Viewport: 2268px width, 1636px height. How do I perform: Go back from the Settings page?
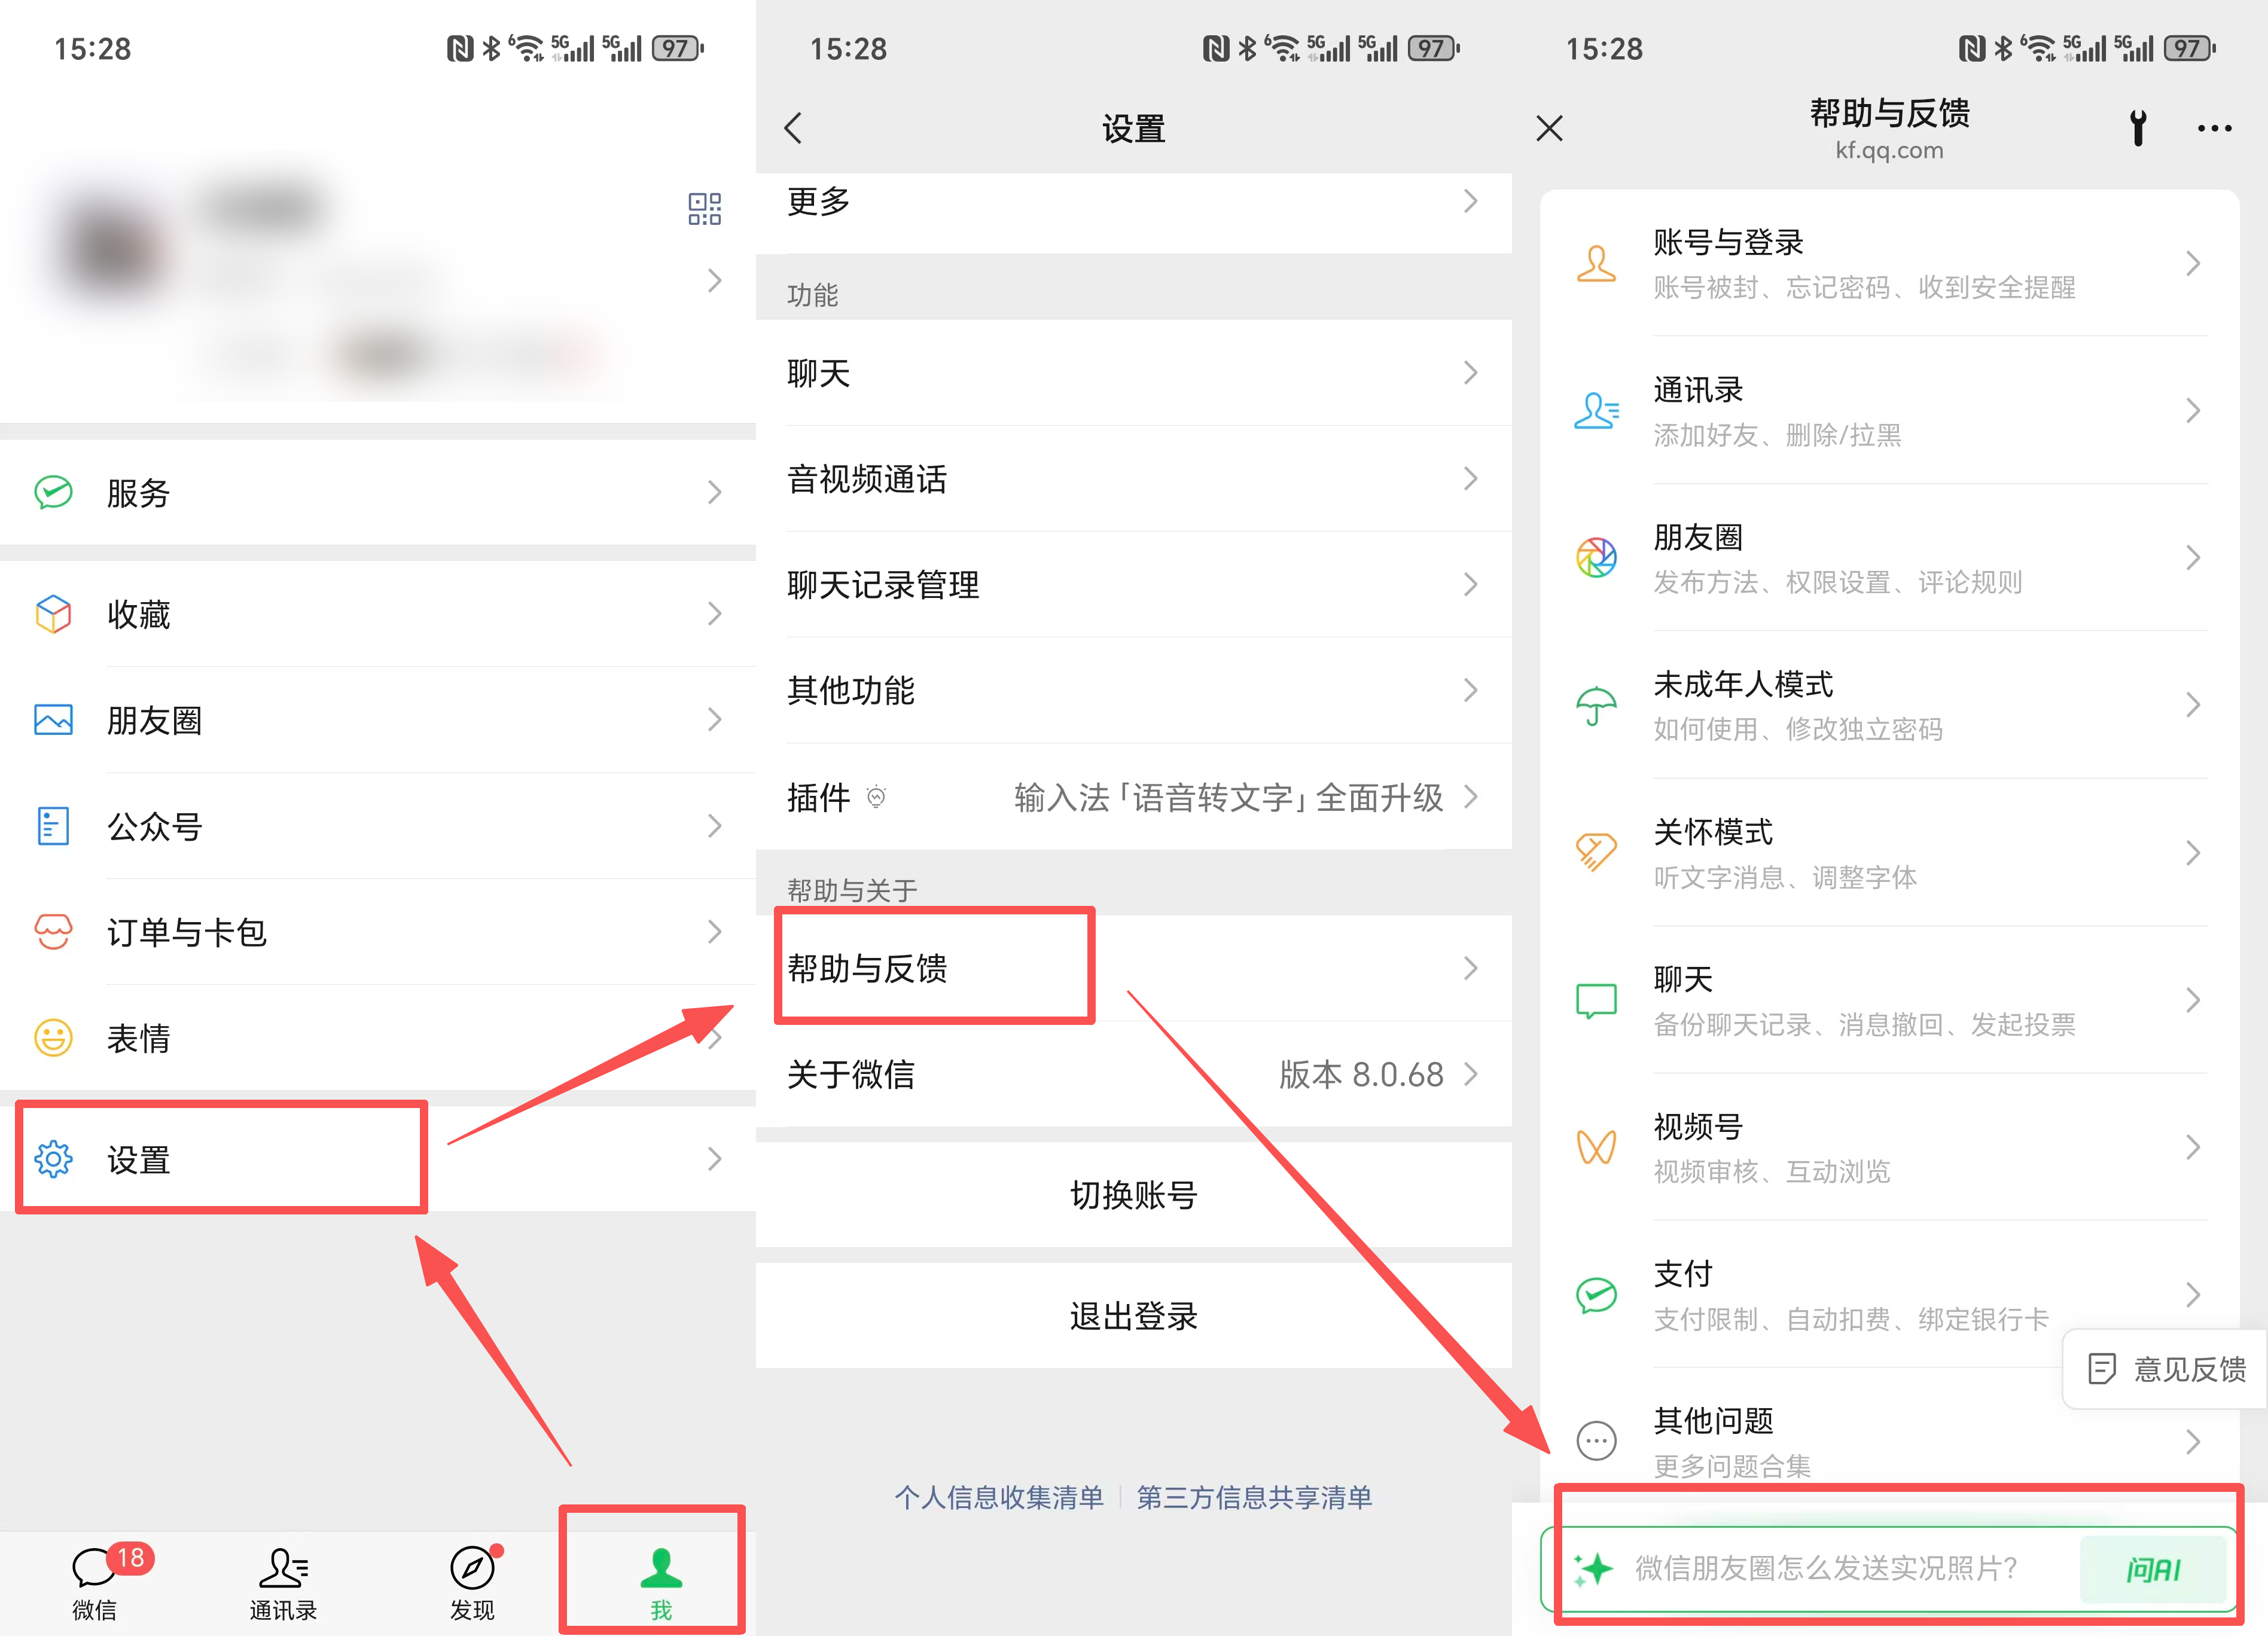[x=794, y=128]
